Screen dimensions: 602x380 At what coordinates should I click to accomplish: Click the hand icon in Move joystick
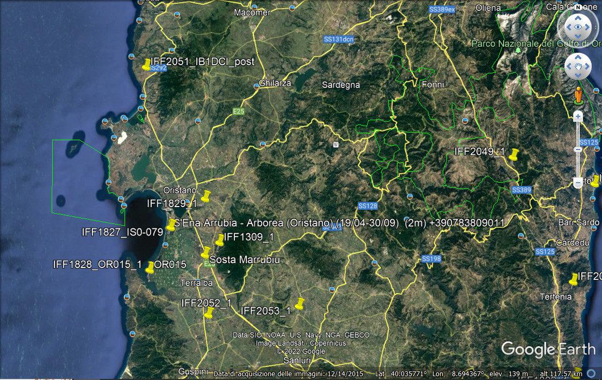[x=578, y=67]
